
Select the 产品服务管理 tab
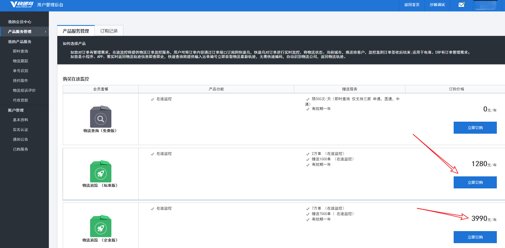(x=76, y=31)
